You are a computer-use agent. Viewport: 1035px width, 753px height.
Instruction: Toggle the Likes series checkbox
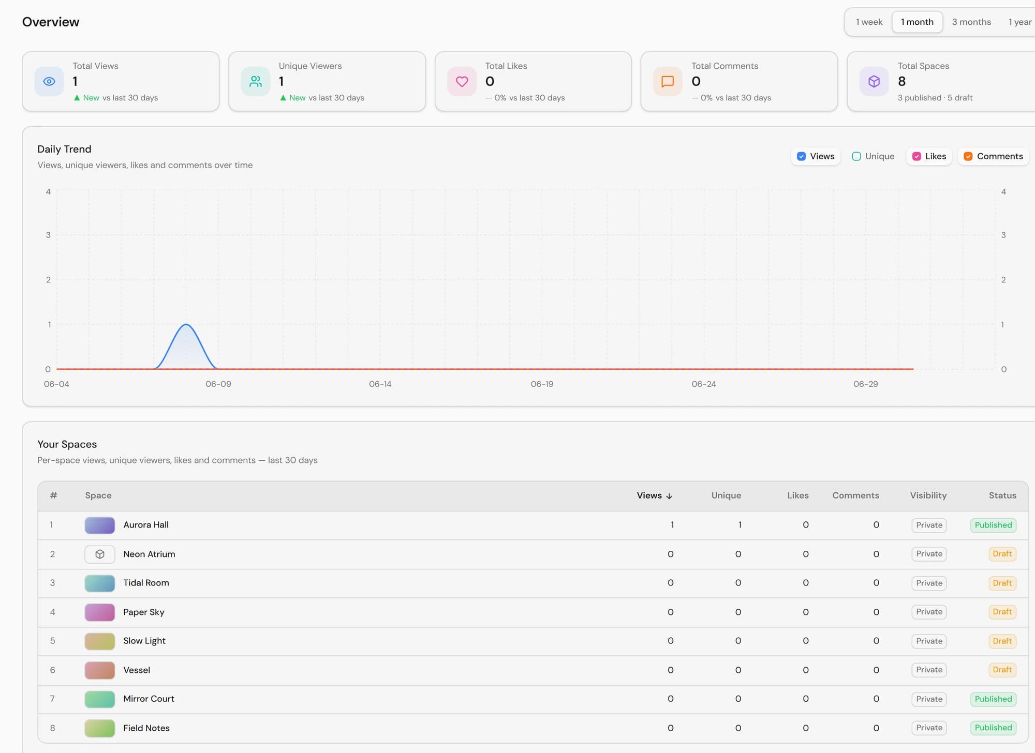click(x=916, y=156)
